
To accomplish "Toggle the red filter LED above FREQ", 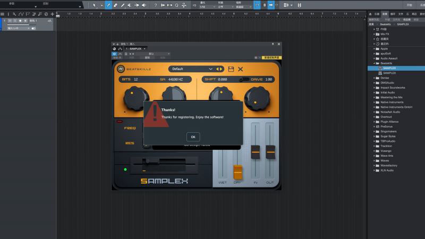I will tap(120, 122).
